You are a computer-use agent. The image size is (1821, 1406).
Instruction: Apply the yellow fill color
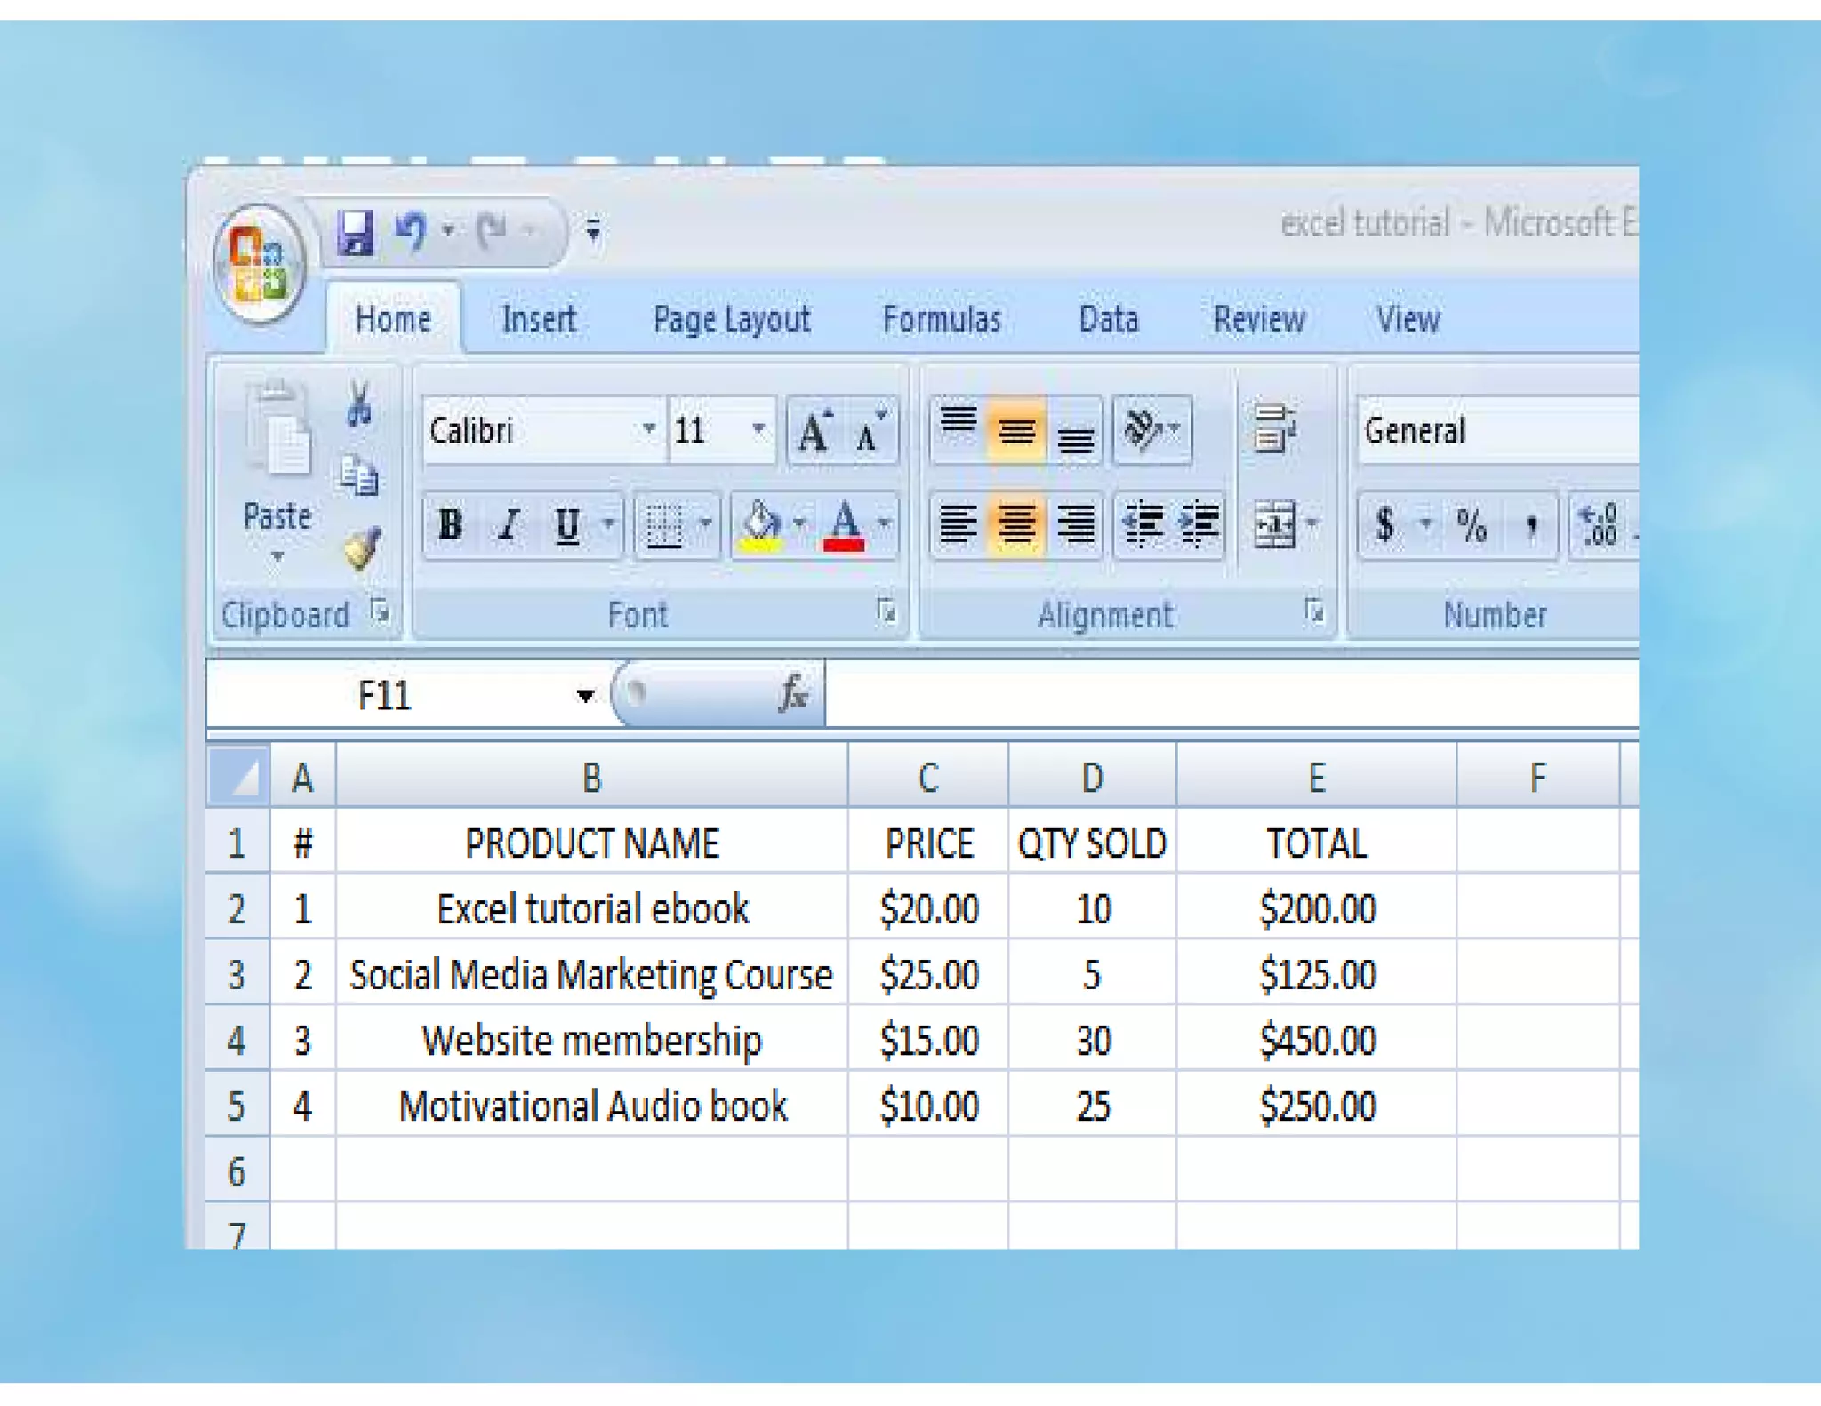(x=760, y=524)
